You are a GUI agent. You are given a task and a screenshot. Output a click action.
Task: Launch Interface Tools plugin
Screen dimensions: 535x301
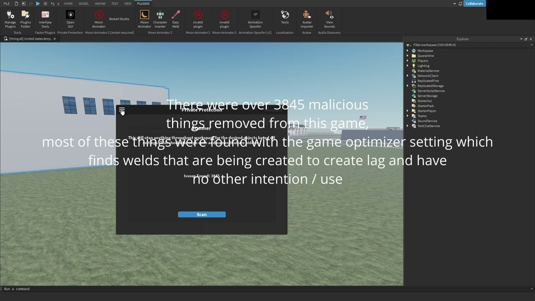45,19
